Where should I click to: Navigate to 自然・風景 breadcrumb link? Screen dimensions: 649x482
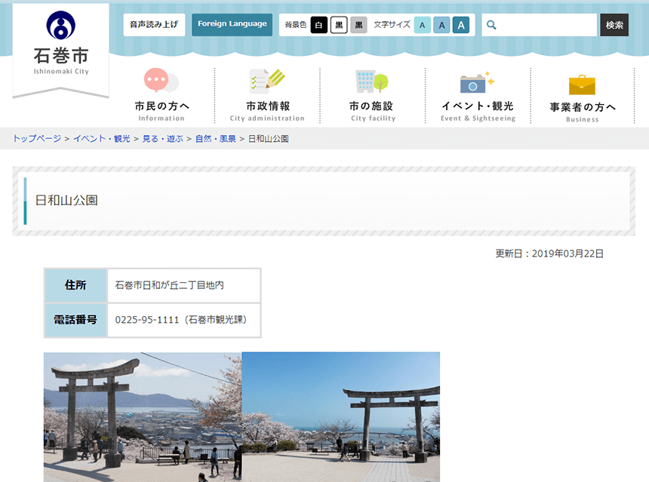pyautogui.click(x=215, y=139)
